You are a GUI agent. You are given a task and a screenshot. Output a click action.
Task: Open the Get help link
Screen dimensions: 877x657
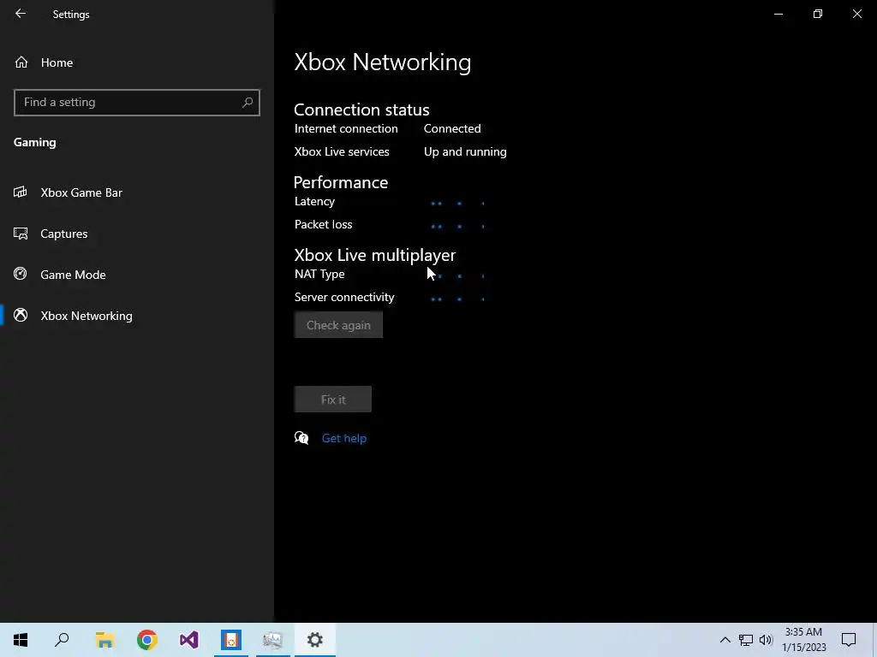coord(344,439)
